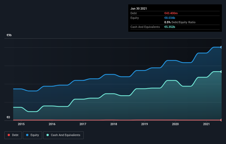This screenshot has width=226, height=144.
Task: Click the Equity label in tooltip
Action: [135, 18]
